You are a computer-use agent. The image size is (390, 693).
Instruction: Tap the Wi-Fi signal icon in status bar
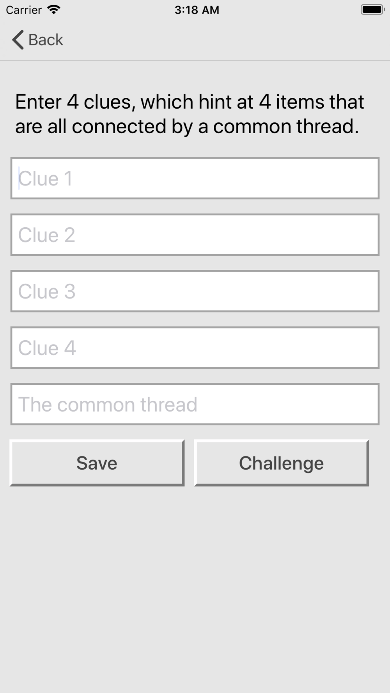pyautogui.click(x=53, y=10)
